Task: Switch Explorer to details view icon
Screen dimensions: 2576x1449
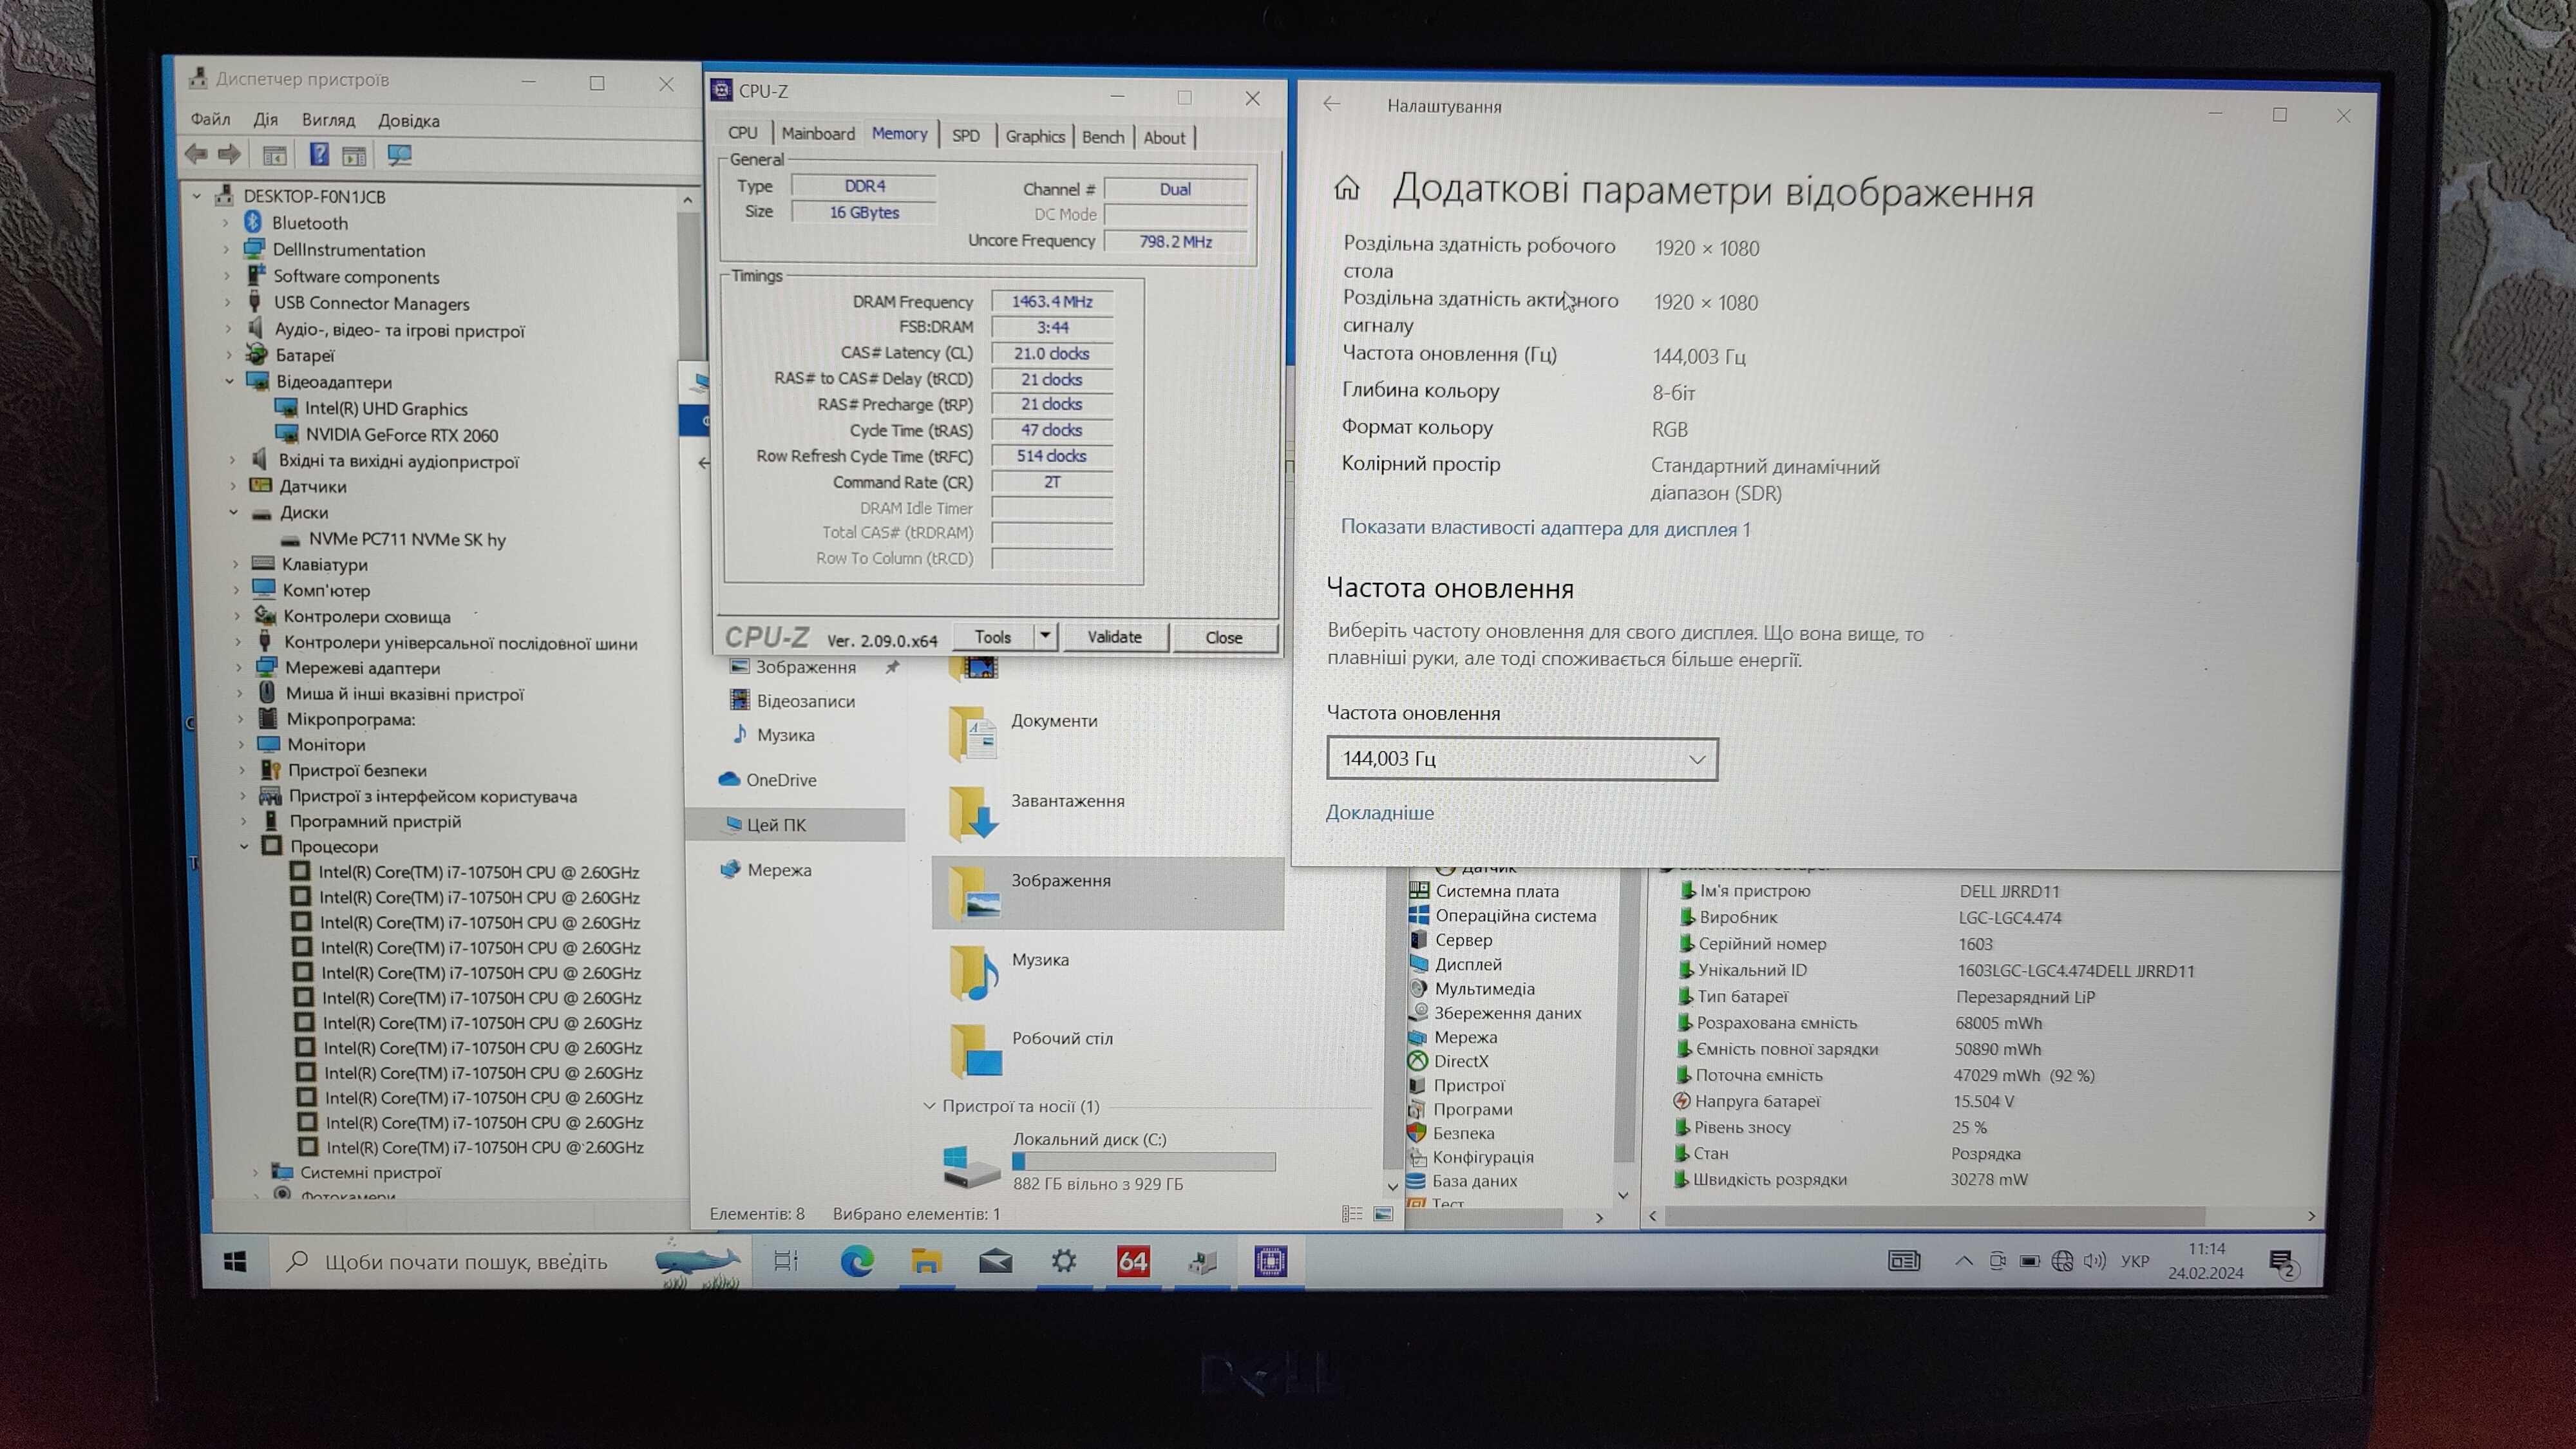Action: click(x=1352, y=1213)
